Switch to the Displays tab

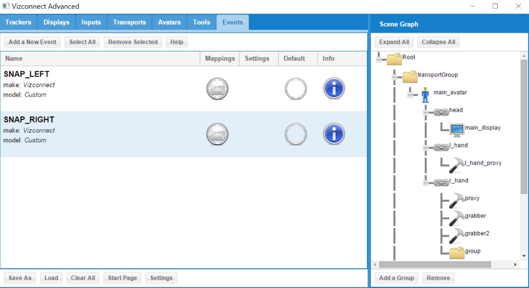[x=57, y=22]
